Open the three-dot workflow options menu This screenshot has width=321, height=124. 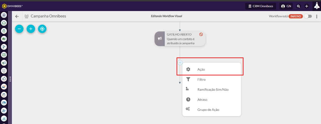(x=317, y=16)
